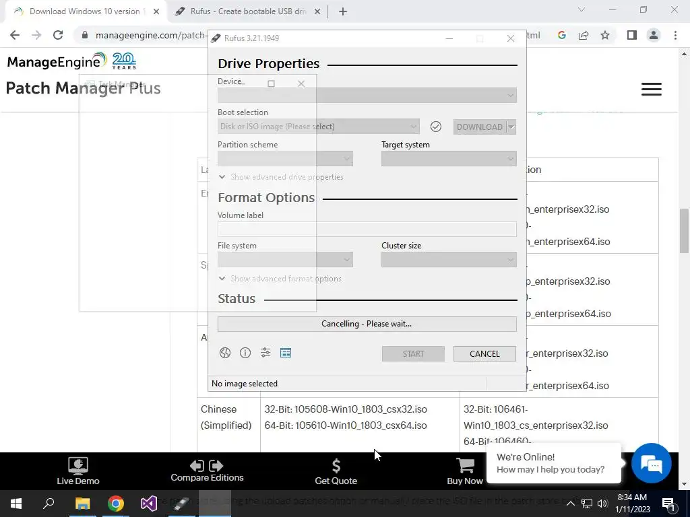Image resolution: width=690 pixels, height=517 pixels.
Task: Open the Boot selection dropdown
Action: [318, 127]
